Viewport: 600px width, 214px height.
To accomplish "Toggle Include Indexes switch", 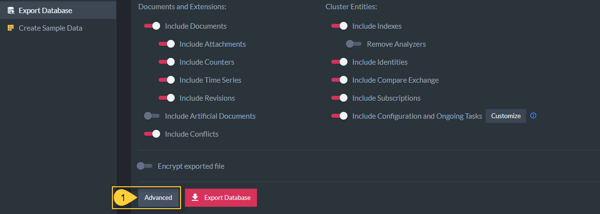I will click(339, 26).
